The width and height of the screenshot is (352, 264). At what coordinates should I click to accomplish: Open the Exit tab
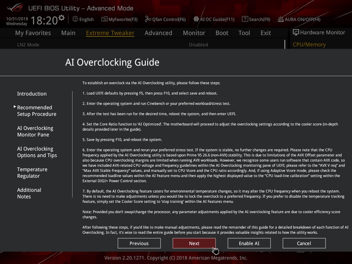(x=266, y=33)
